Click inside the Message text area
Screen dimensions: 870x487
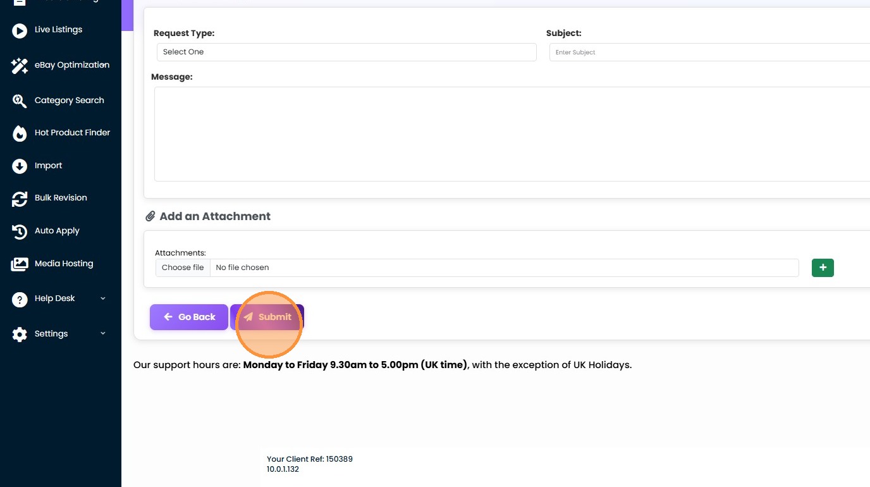click(512, 134)
